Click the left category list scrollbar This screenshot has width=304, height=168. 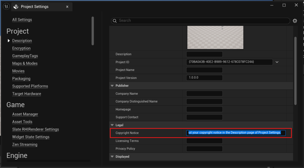coord(93,31)
